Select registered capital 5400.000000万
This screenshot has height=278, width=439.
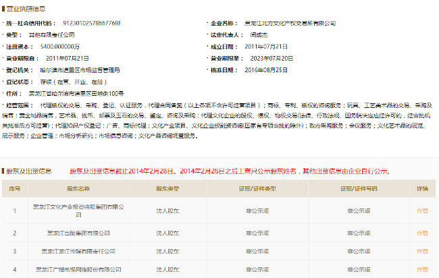(60, 47)
